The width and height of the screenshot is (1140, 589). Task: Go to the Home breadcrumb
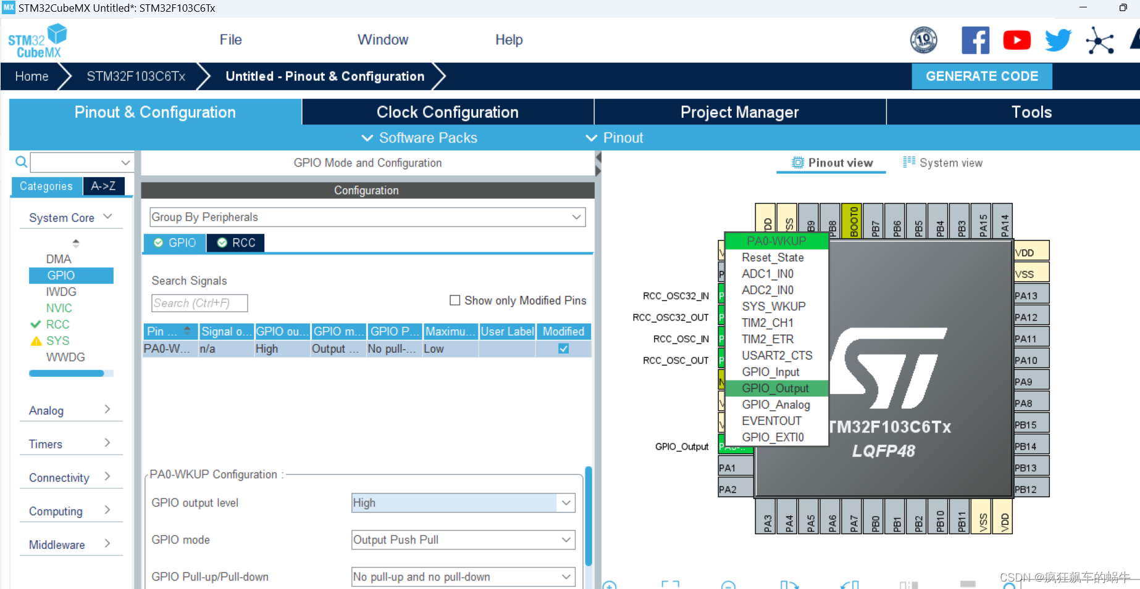pyautogui.click(x=31, y=76)
